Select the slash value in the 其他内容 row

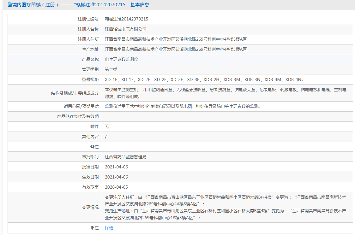[106, 137]
